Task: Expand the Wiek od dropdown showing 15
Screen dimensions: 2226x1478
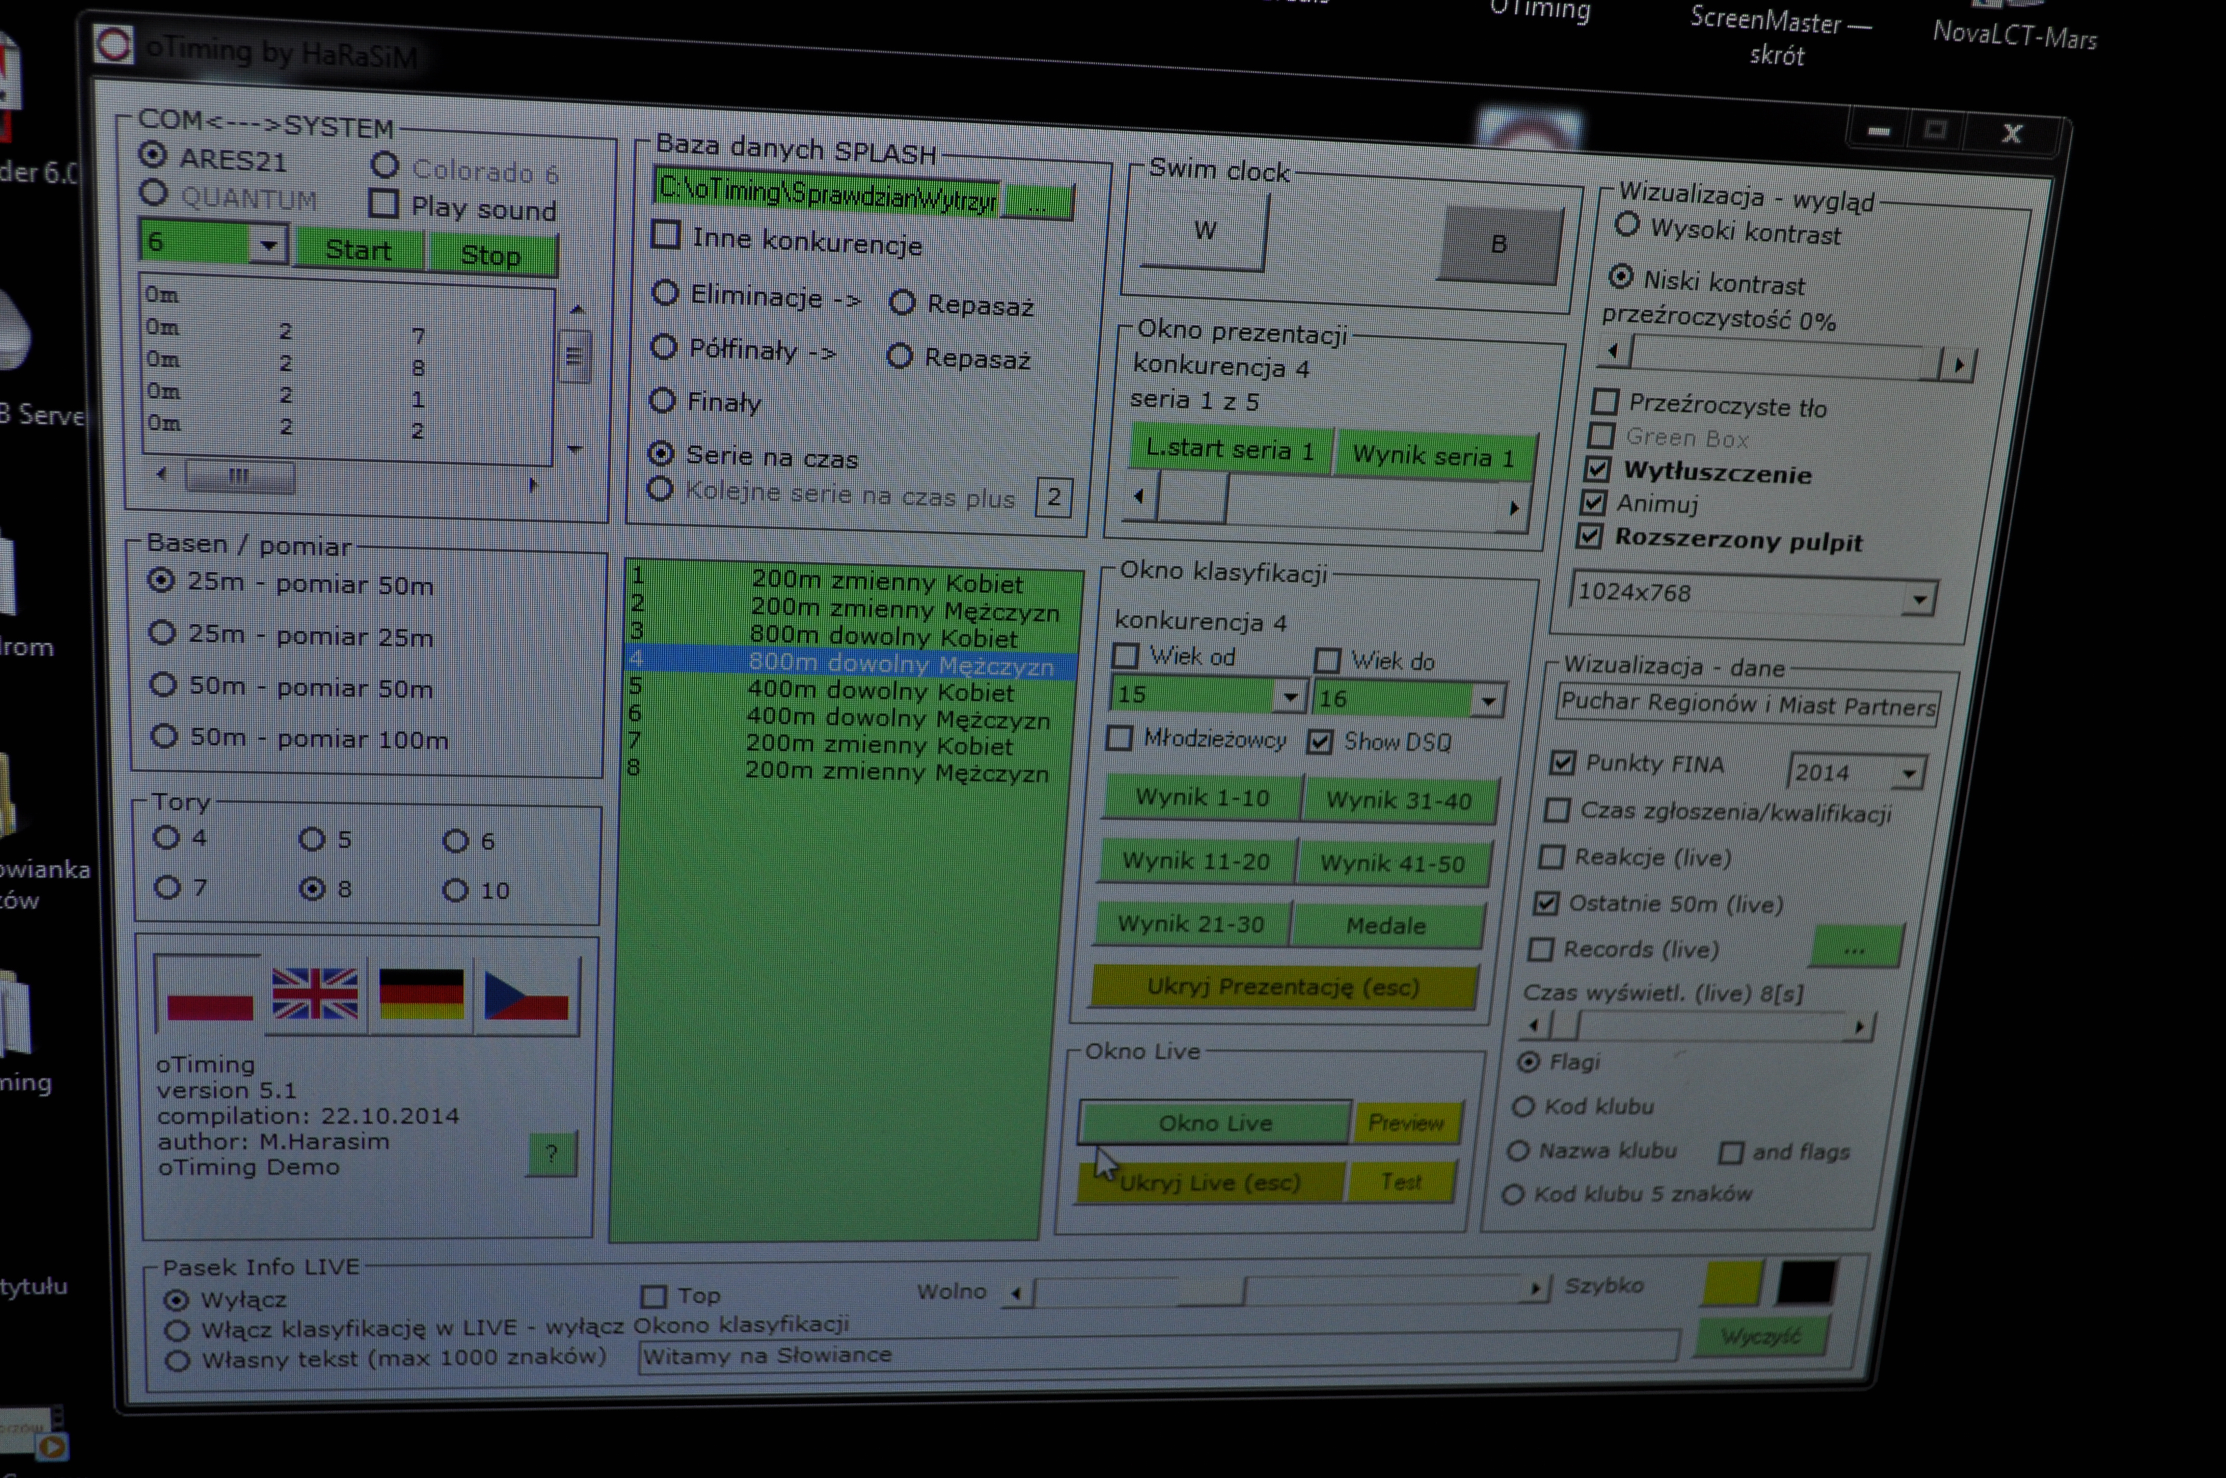Action: (x=1289, y=697)
